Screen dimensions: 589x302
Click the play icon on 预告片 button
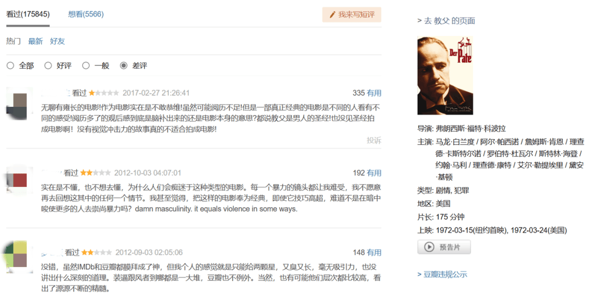(429, 247)
